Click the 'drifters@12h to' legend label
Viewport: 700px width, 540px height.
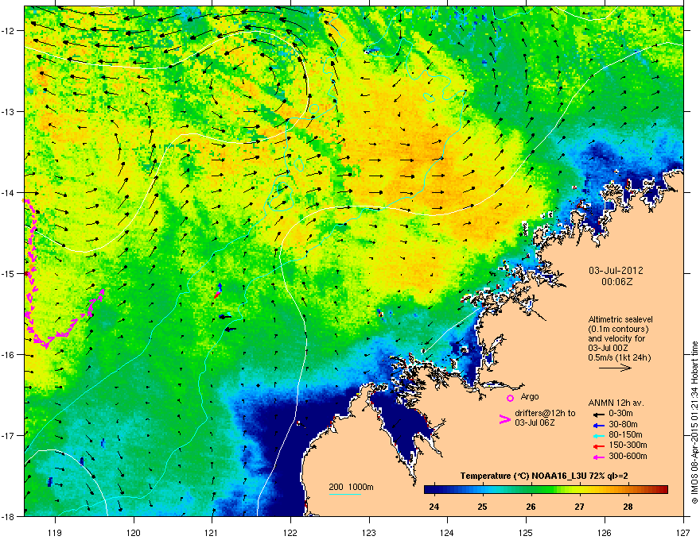545,413
